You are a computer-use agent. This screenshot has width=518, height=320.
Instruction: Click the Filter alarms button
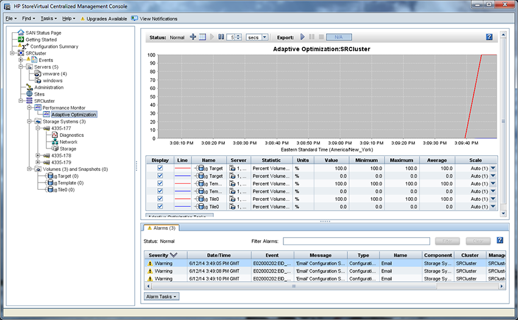coord(447,241)
